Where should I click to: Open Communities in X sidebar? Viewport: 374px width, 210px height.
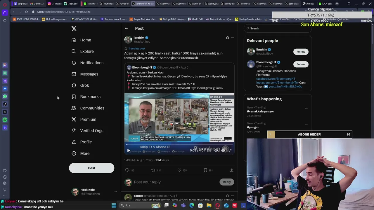(88, 108)
